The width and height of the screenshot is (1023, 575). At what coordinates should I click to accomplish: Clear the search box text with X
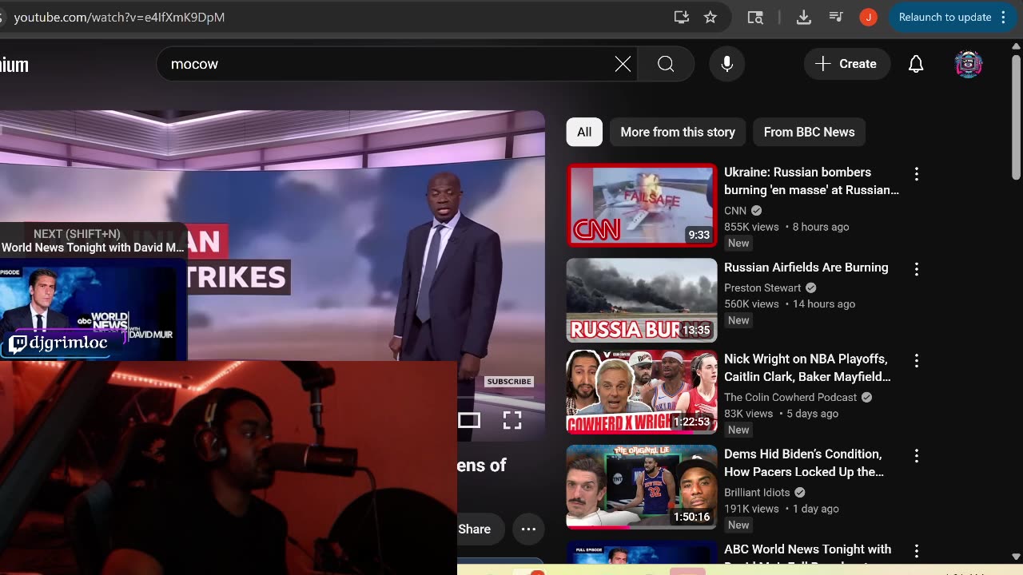[x=623, y=64]
